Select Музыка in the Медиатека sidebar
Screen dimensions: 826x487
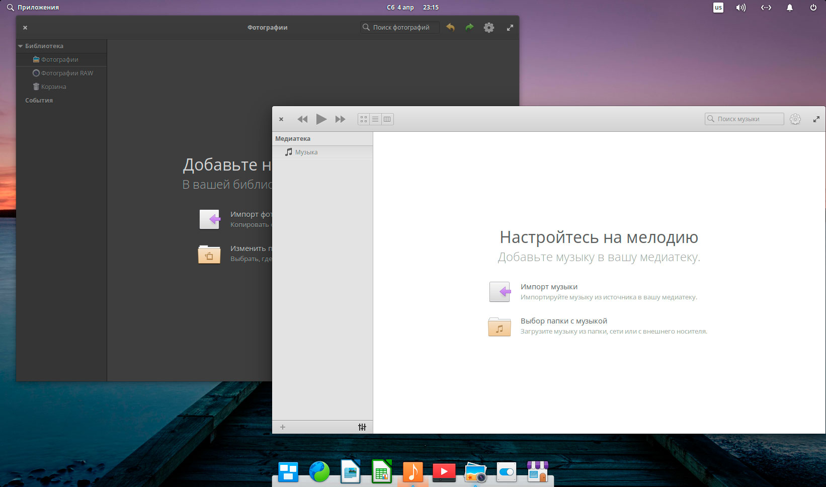(306, 152)
